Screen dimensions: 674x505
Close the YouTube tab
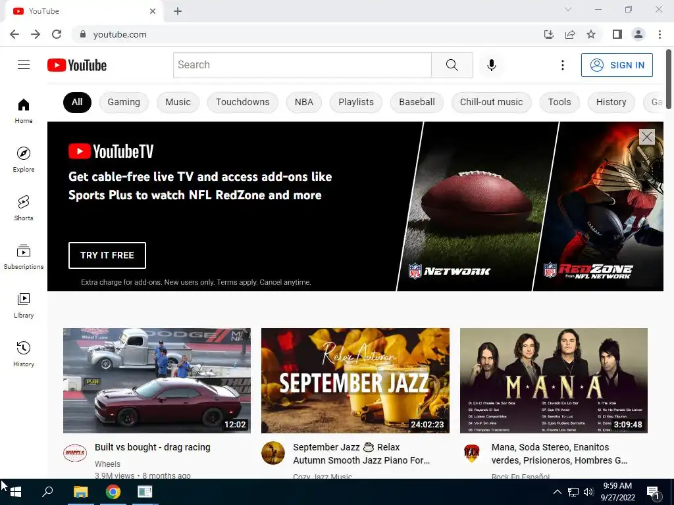click(x=153, y=11)
